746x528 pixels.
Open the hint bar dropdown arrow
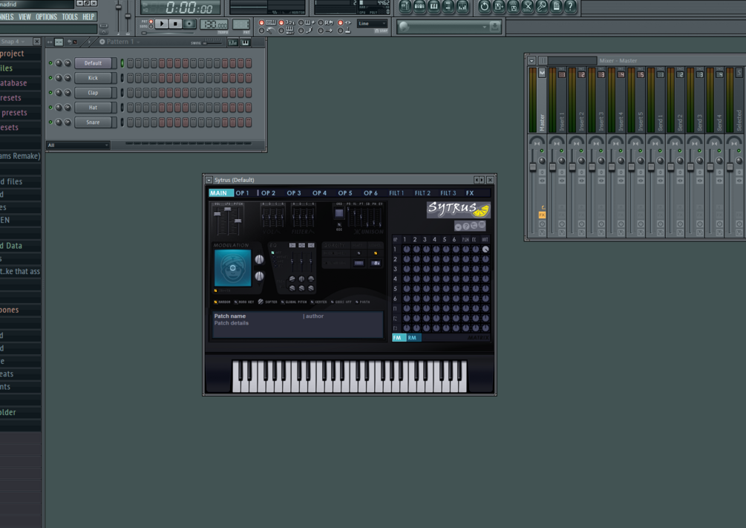click(x=484, y=27)
